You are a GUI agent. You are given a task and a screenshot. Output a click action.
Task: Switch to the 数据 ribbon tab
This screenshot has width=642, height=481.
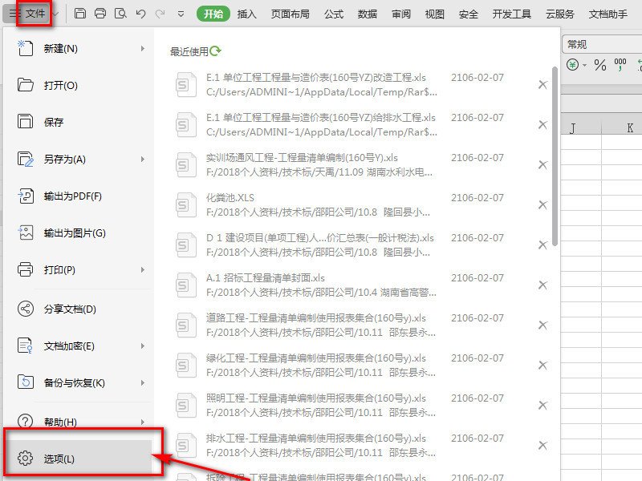(368, 12)
